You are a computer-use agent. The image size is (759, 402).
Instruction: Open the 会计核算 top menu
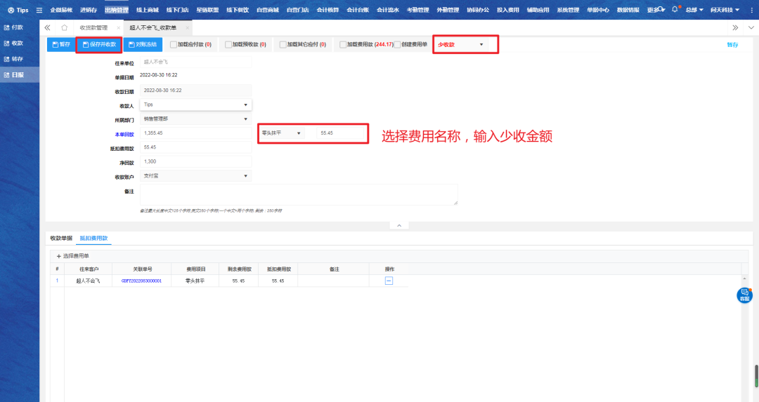point(327,11)
